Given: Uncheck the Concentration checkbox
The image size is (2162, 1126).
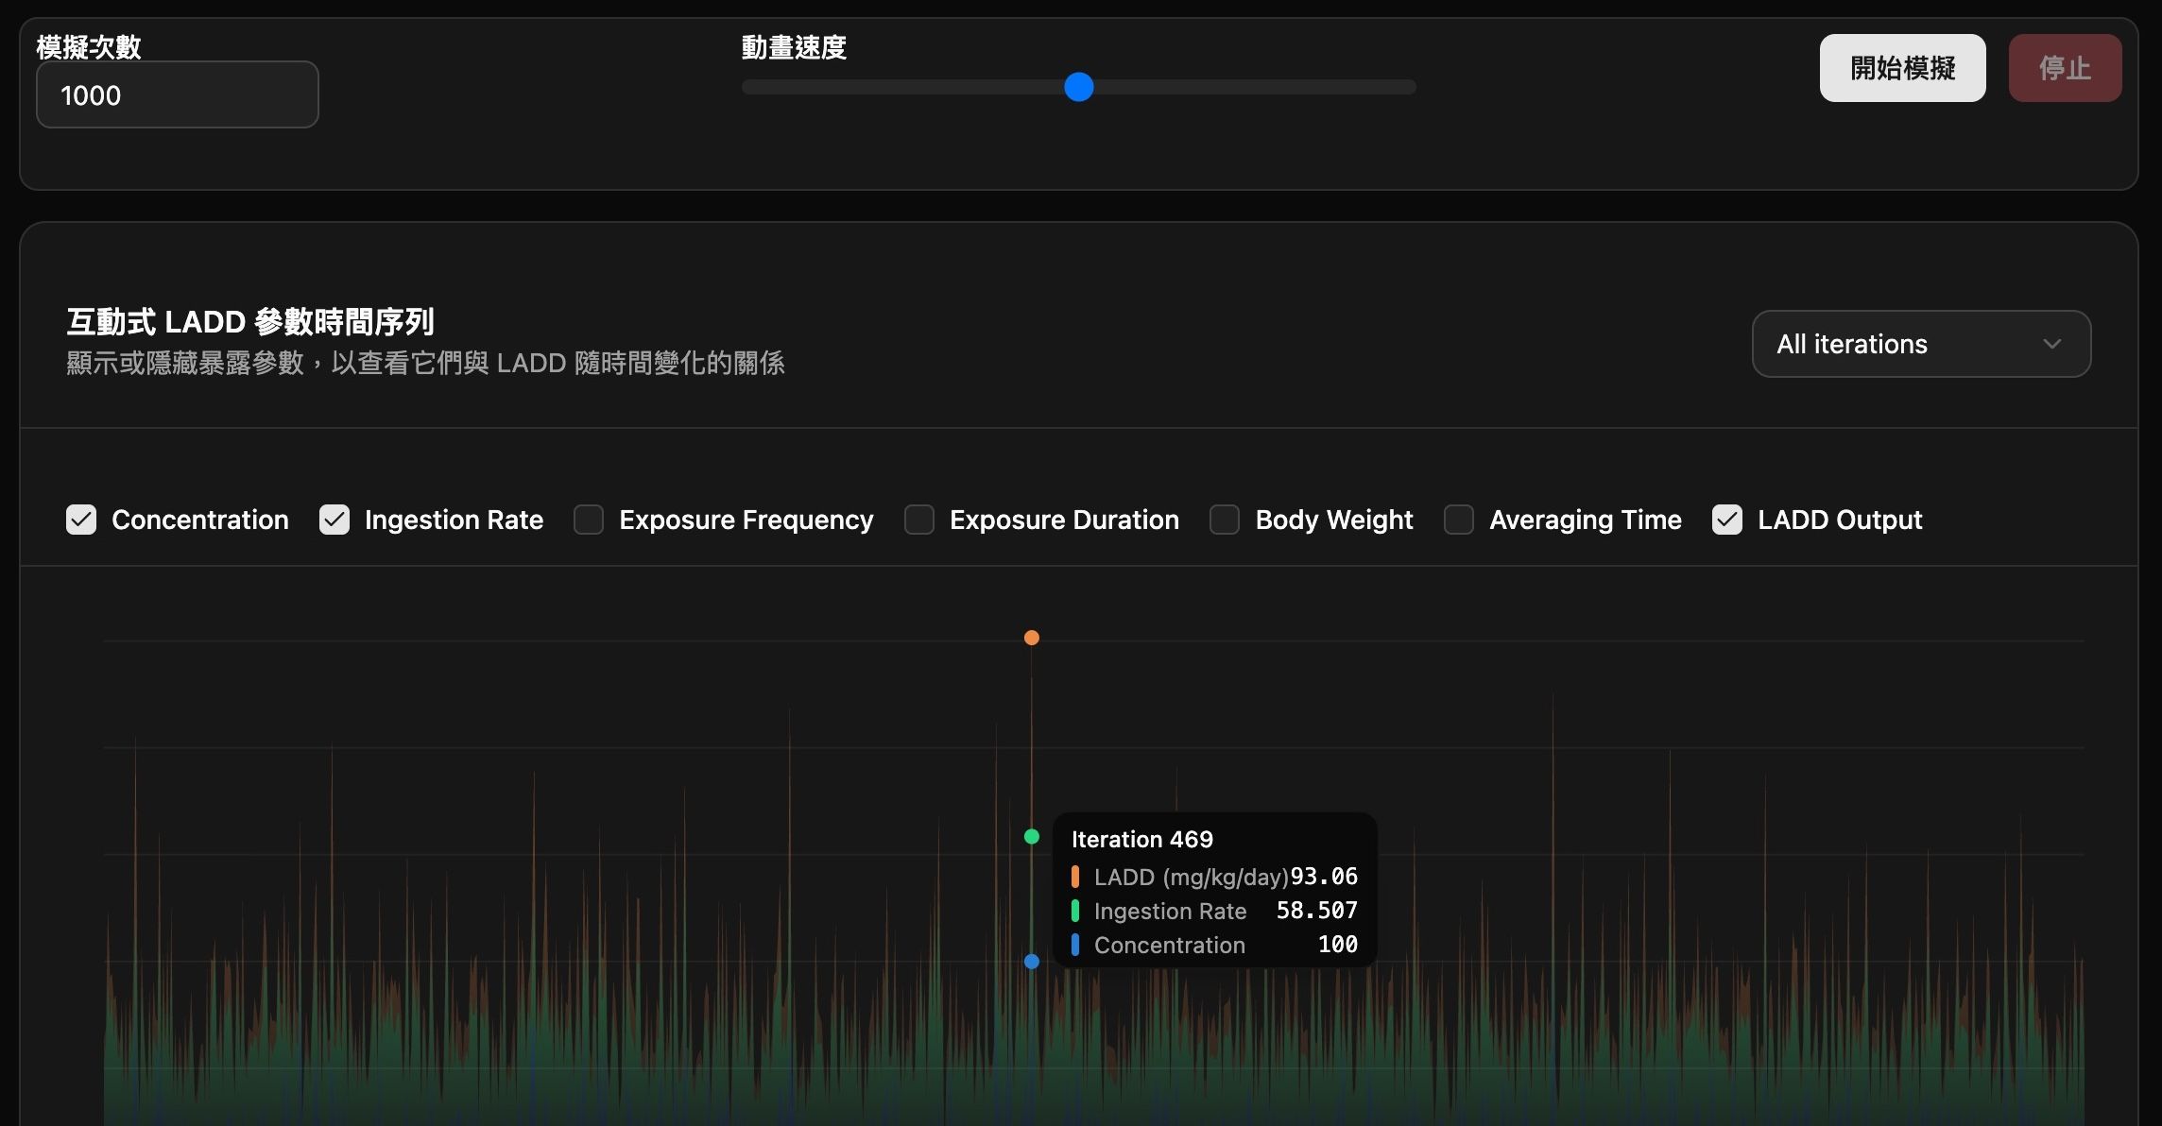Looking at the screenshot, I should tap(81, 520).
